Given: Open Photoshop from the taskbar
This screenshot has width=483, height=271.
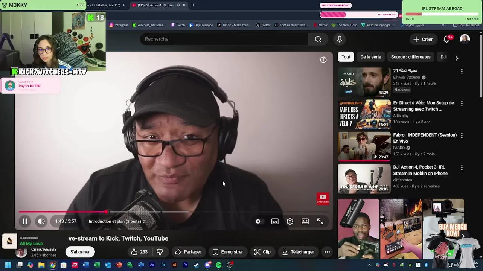Looking at the screenshot, I should point(163,265).
